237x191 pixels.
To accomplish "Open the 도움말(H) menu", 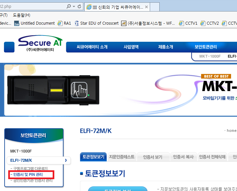I will tap(21, 15).
